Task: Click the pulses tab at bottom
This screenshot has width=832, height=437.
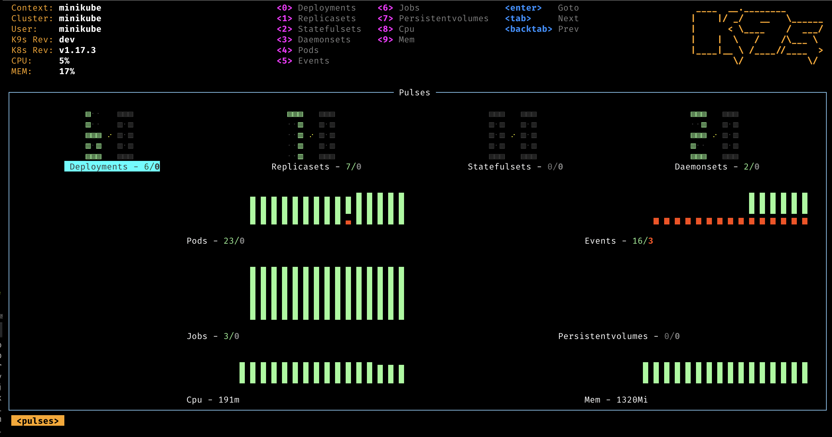Action: point(37,420)
